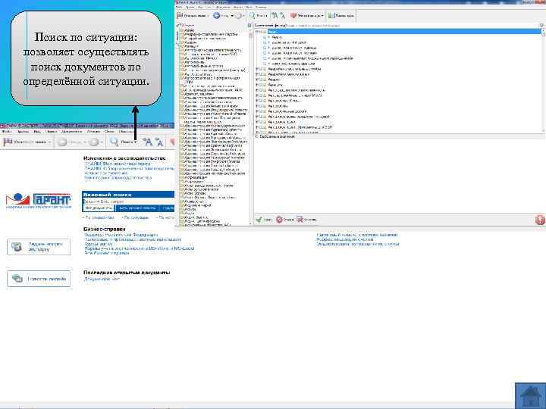The height and width of the screenshot is (409, 546).
Task: Click the home slide navigation button
Action: click(530, 395)
